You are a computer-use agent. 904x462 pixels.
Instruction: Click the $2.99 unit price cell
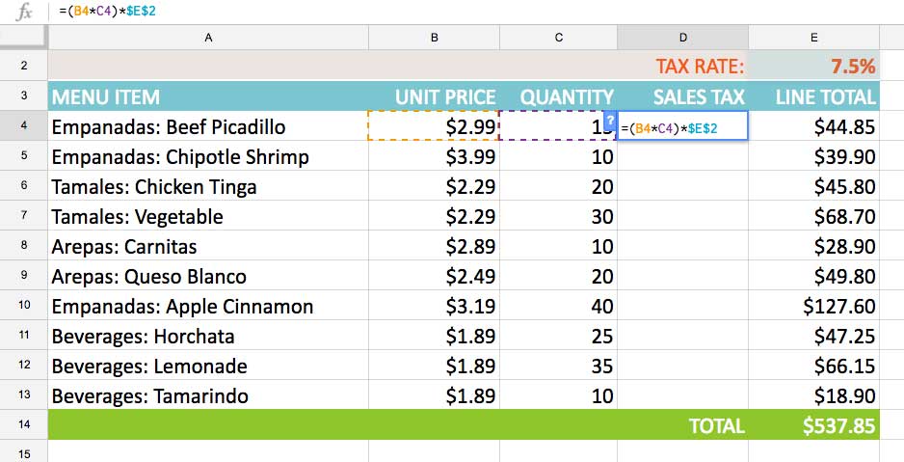[x=434, y=125]
